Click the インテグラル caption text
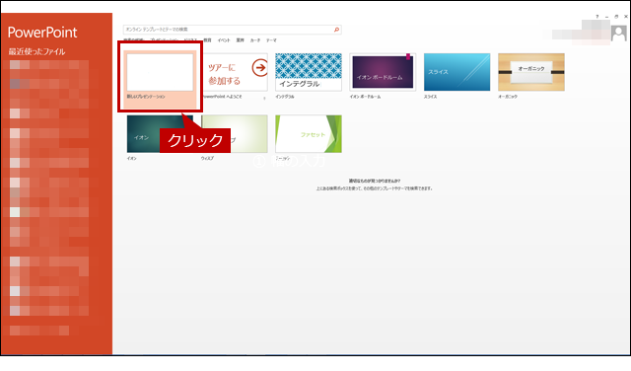The image size is (631, 371). pyautogui.click(x=285, y=97)
